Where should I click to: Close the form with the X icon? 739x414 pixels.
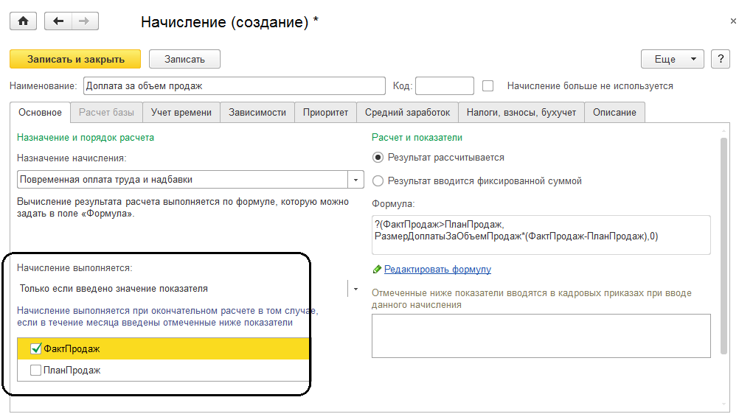pos(732,22)
